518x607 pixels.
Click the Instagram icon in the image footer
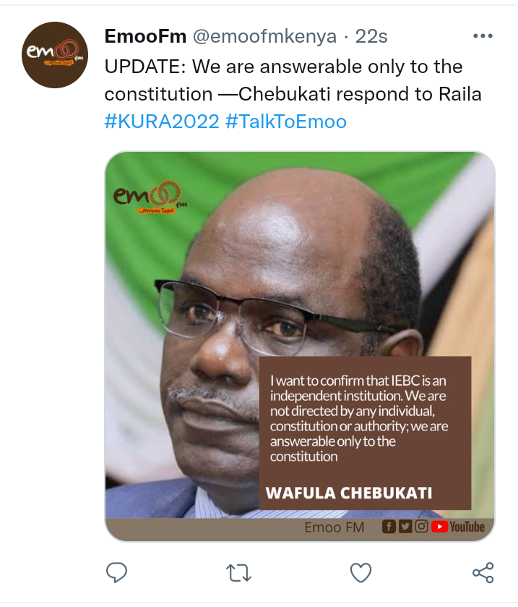click(x=421, y=526)
